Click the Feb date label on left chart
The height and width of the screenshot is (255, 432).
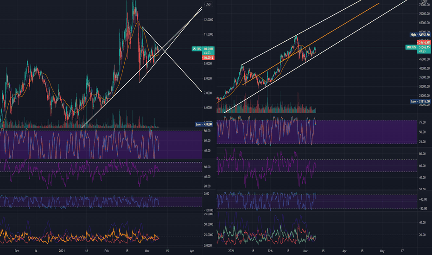click(107, 251)
